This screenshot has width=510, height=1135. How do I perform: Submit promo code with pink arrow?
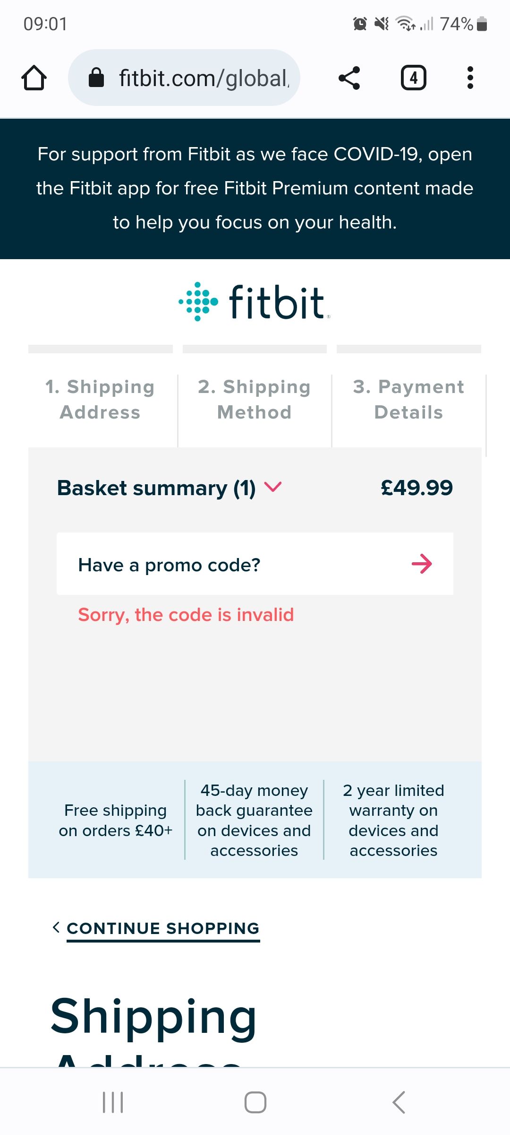[x=422, y=564]
